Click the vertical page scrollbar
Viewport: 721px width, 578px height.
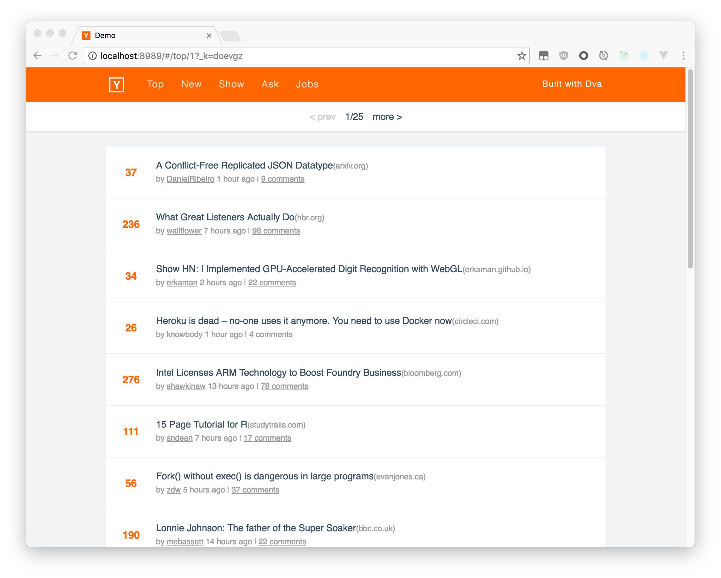(690, 169)
